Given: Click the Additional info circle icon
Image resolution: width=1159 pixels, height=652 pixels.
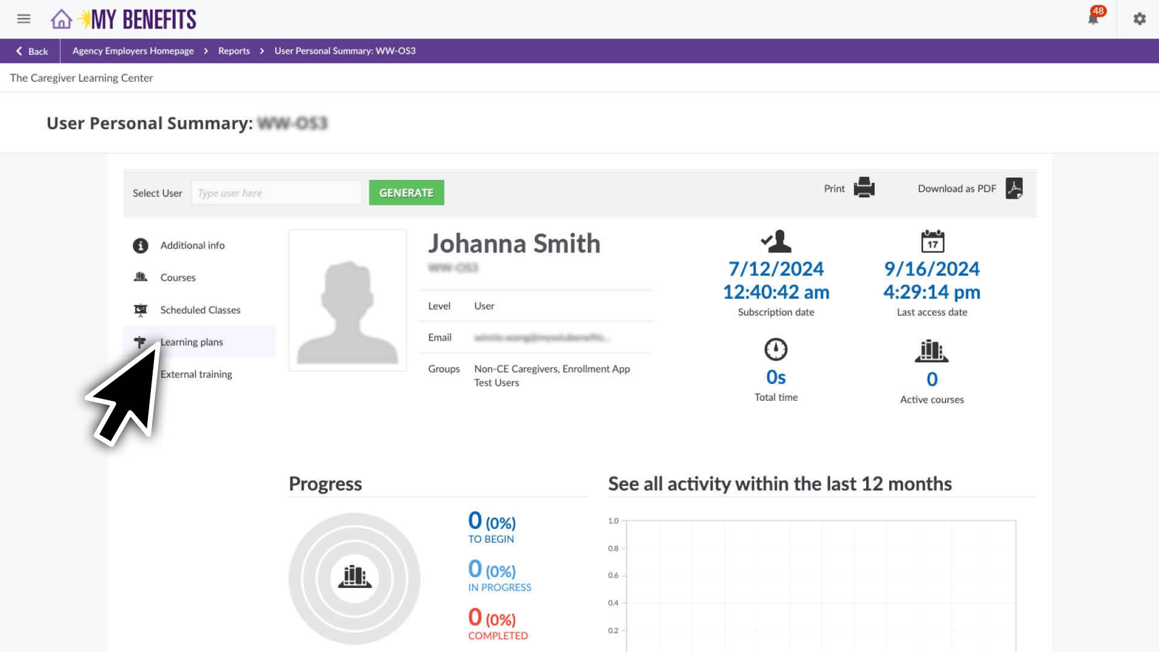Looking at the screenshot, I should 140,246.
